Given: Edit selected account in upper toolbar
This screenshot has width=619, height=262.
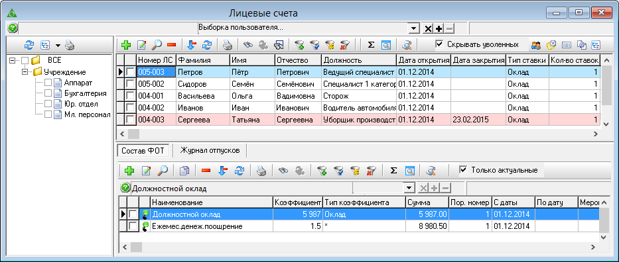Looking at the screenshot, I should tap(141, 45).
